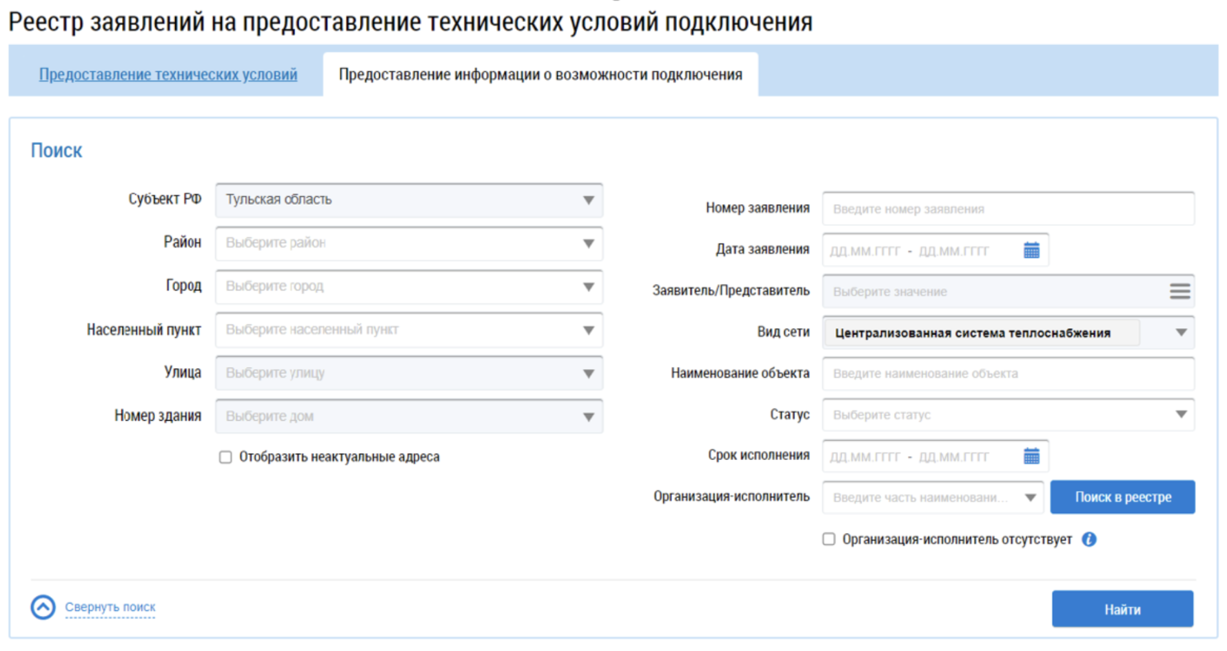Expand the Город dropdown
1227x651 pixels.
588,287
